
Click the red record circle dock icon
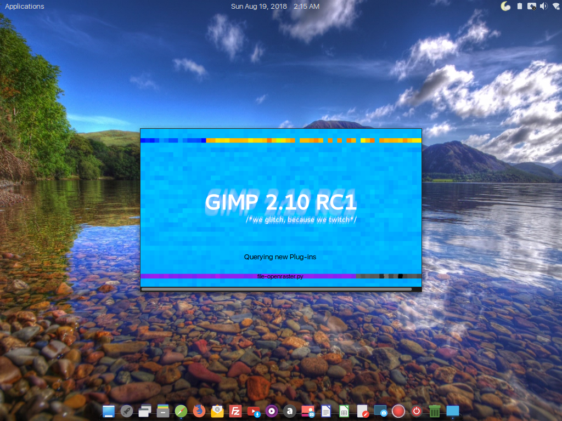(x=398, y=411)
